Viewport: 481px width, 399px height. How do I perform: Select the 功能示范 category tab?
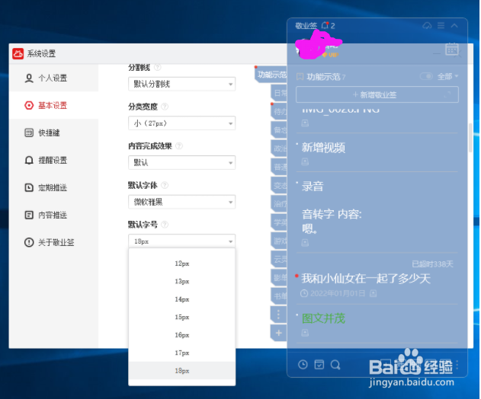[271, 75]
